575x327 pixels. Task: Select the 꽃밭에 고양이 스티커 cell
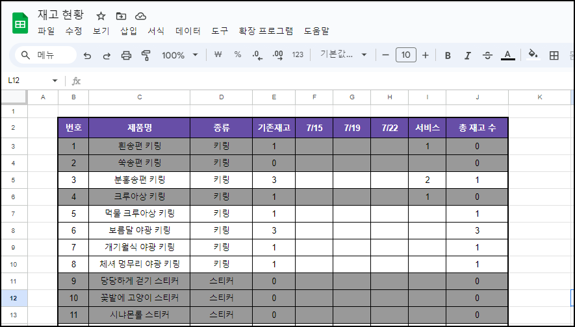coord(139,298)
